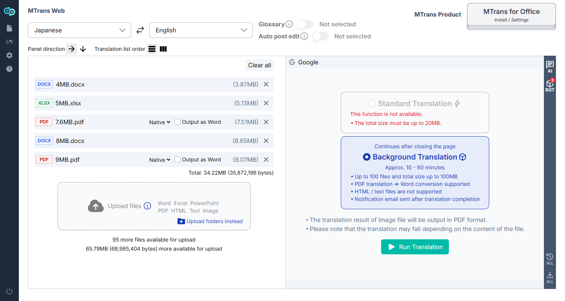Open Native mode dropdown for 7.6MB.pdf
This screenshot has height=301, width=565.
160,122
